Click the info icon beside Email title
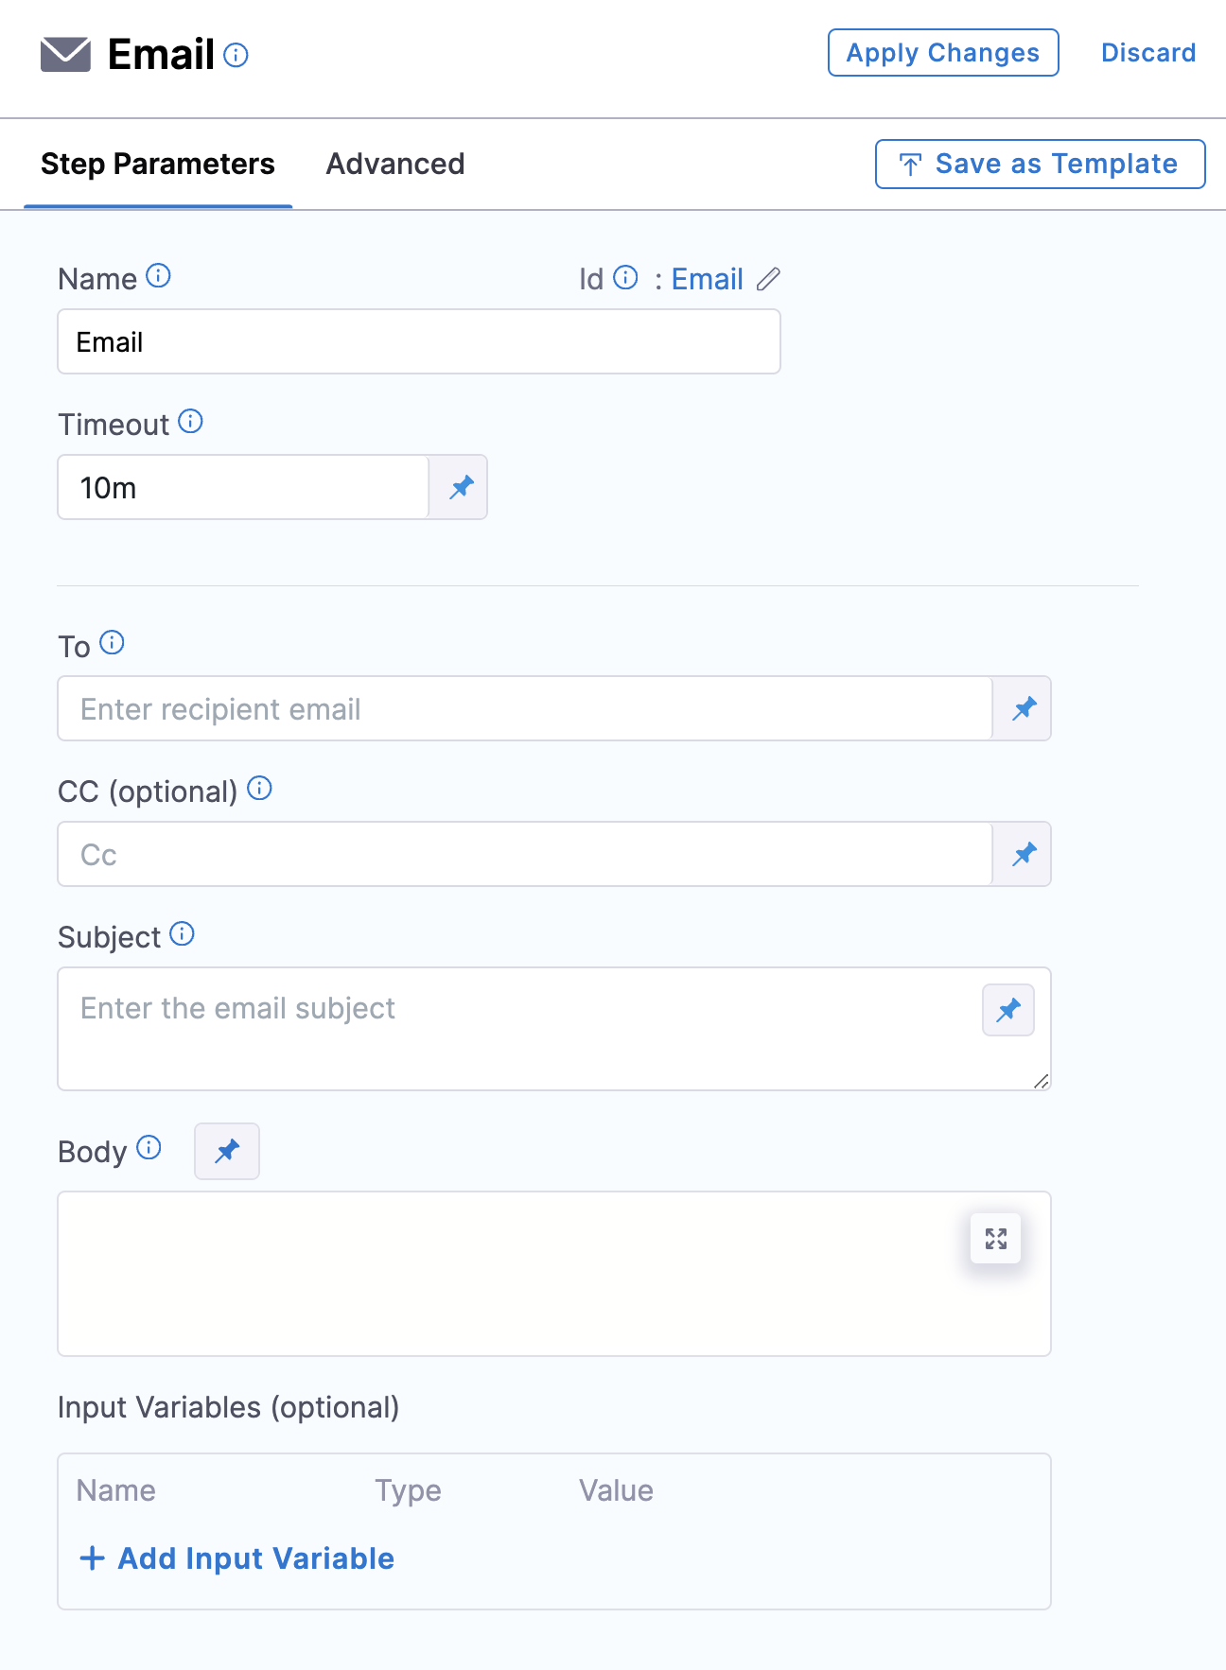The width and height of the screenshot is (1226, 1670). coord(236,56)
